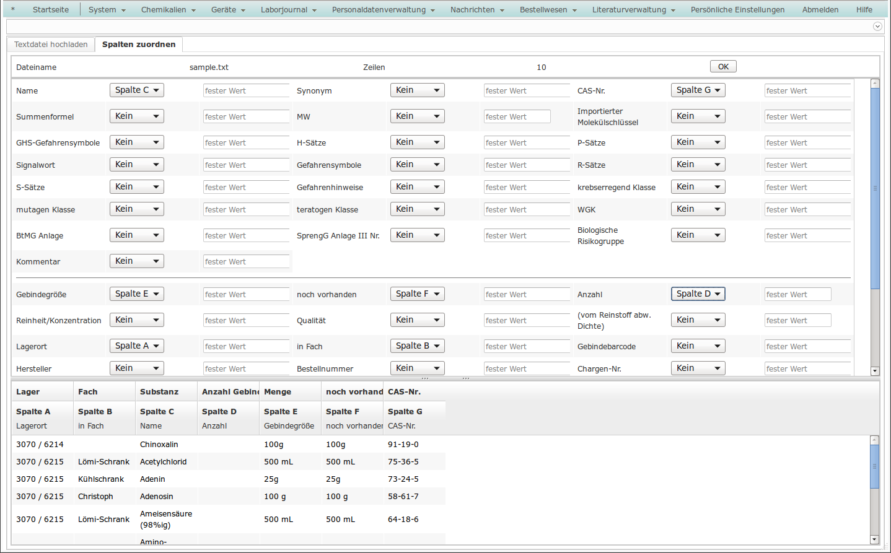Click the column-assignment panel scrollbar thumb
Image resolution: width=891 pixels, height=553 pixels.
click(x=875, y=188)
